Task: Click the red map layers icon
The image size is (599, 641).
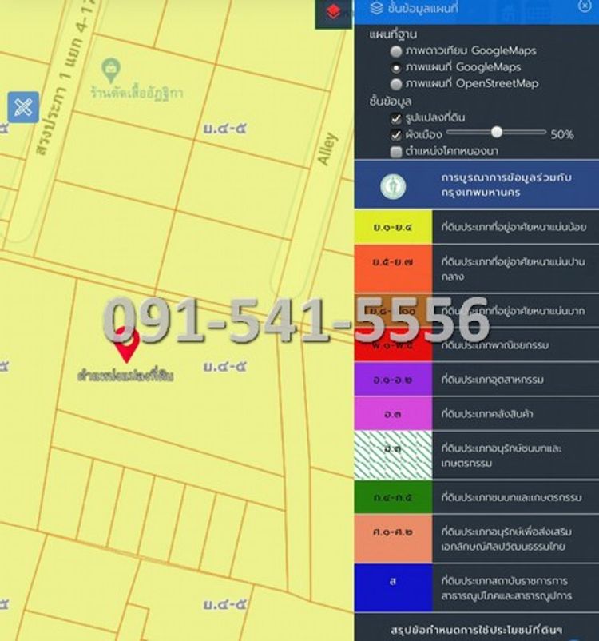Action: coord(333,13)
